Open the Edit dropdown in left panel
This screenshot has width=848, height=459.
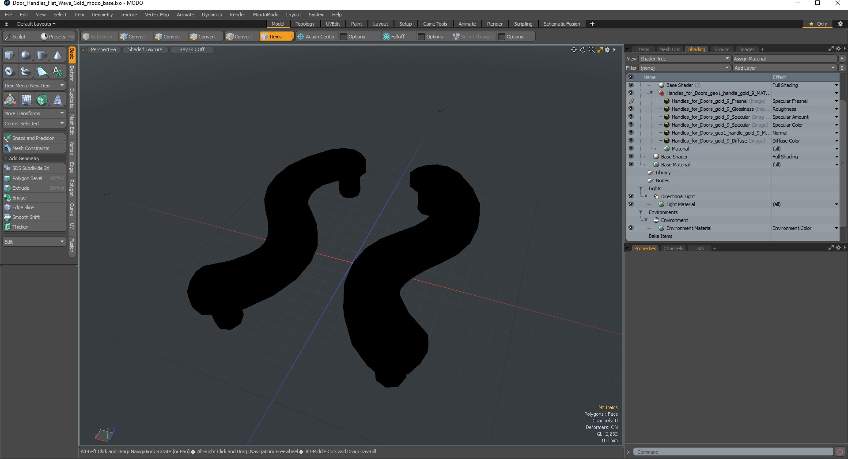[34, 242]
